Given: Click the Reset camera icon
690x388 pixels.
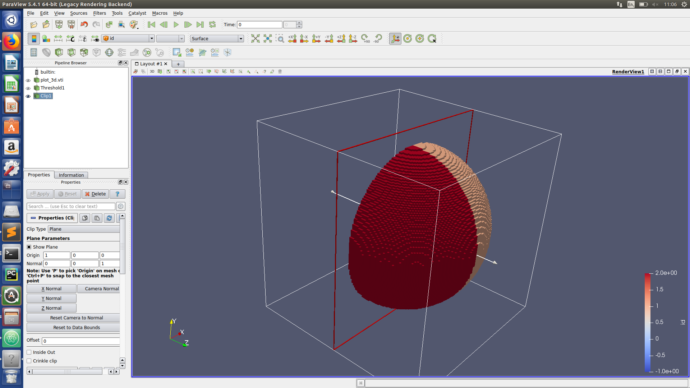Looking at the screenshot, I should pos(255,38).
